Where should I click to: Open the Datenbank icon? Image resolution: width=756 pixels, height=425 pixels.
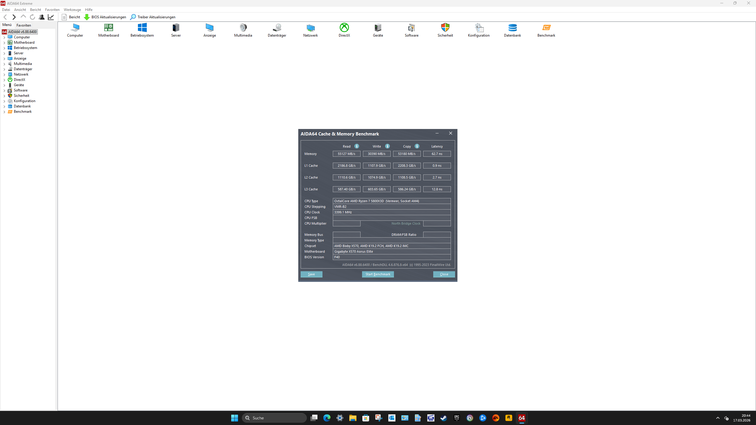[512, 30]
